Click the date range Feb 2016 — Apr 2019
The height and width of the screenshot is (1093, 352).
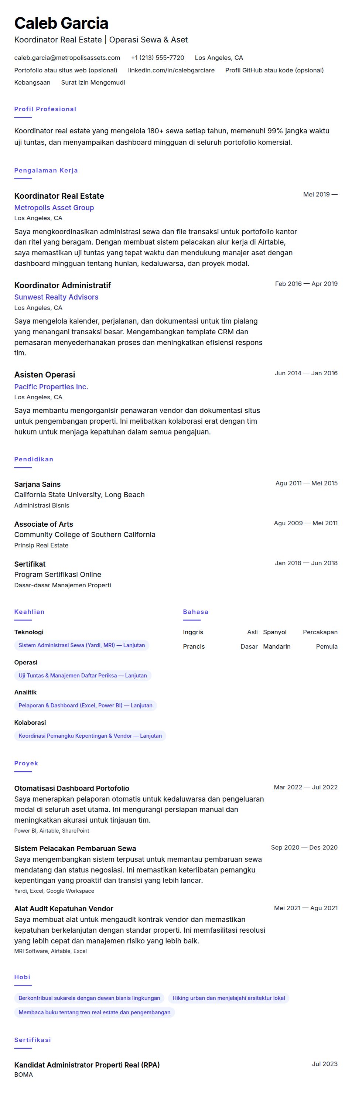click(x=306, y=283)
